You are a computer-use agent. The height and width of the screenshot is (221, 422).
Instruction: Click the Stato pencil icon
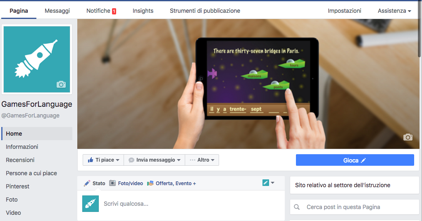coord(87,183)
